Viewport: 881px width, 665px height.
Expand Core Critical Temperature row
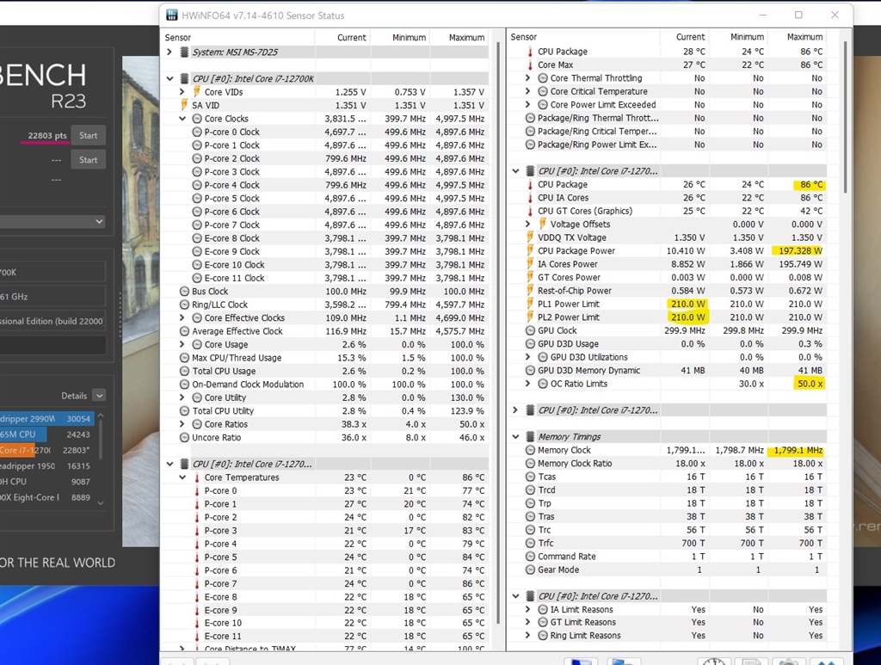pyautogui.click(x=527, y=91)
